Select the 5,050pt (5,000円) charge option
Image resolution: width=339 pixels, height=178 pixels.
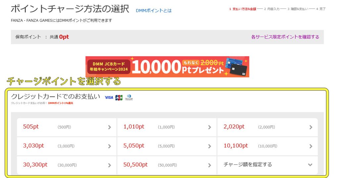[167, 146]
